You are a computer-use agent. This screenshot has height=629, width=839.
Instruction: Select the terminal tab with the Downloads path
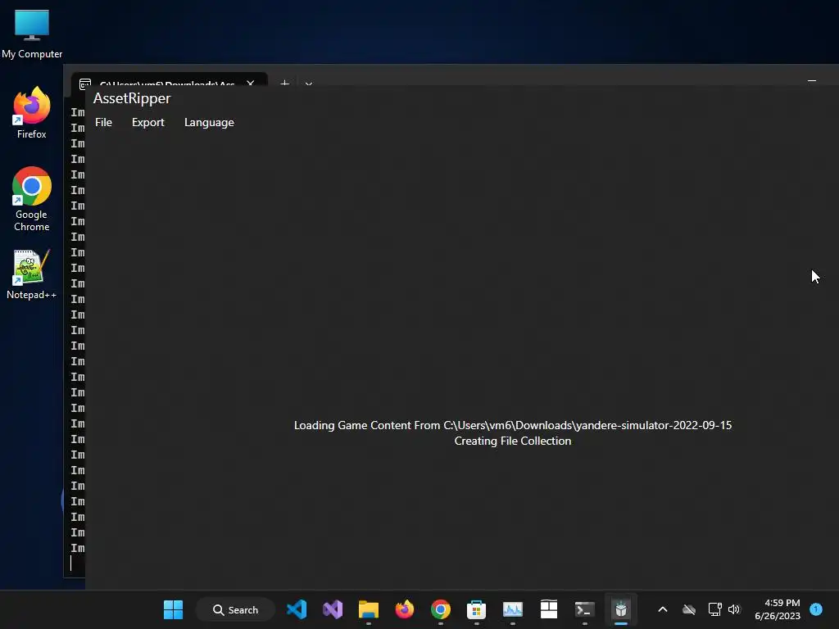click(167, 83)
